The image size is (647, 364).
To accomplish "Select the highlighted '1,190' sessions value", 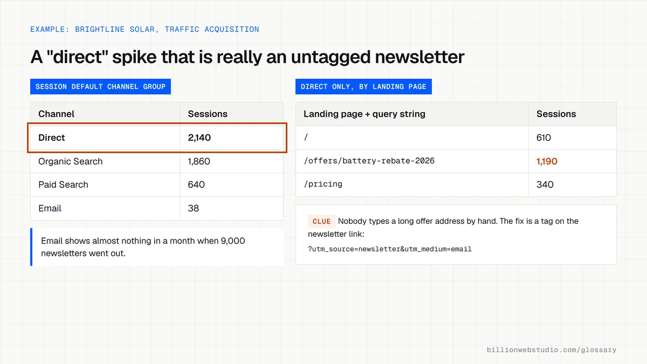I will pos(547,161).
